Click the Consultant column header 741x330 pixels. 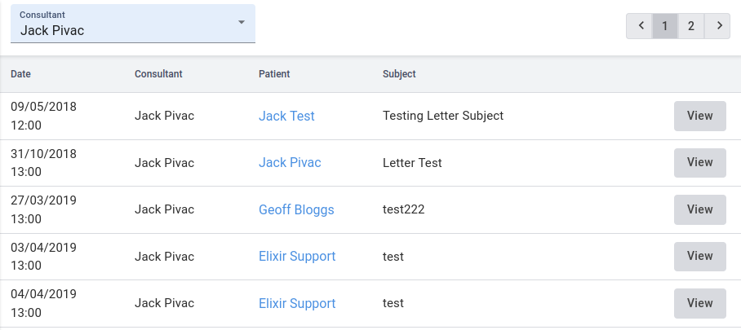pos(158,74)
